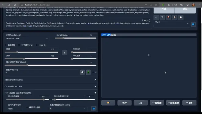Click the Save button below the preview

[x=125, y=103]
